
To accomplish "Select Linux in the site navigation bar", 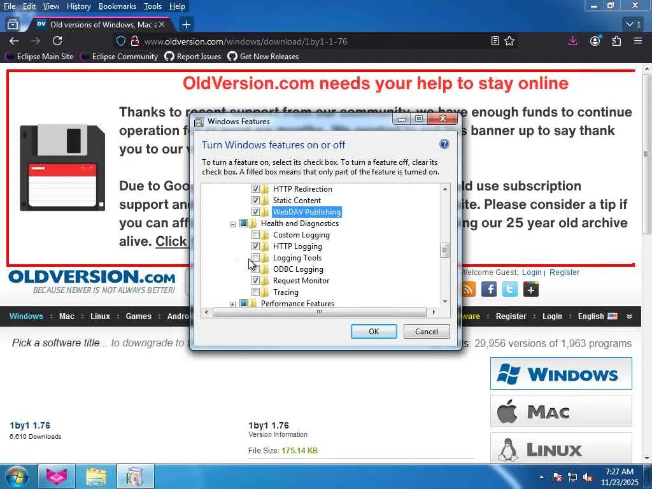I will (x=100, y=316).
